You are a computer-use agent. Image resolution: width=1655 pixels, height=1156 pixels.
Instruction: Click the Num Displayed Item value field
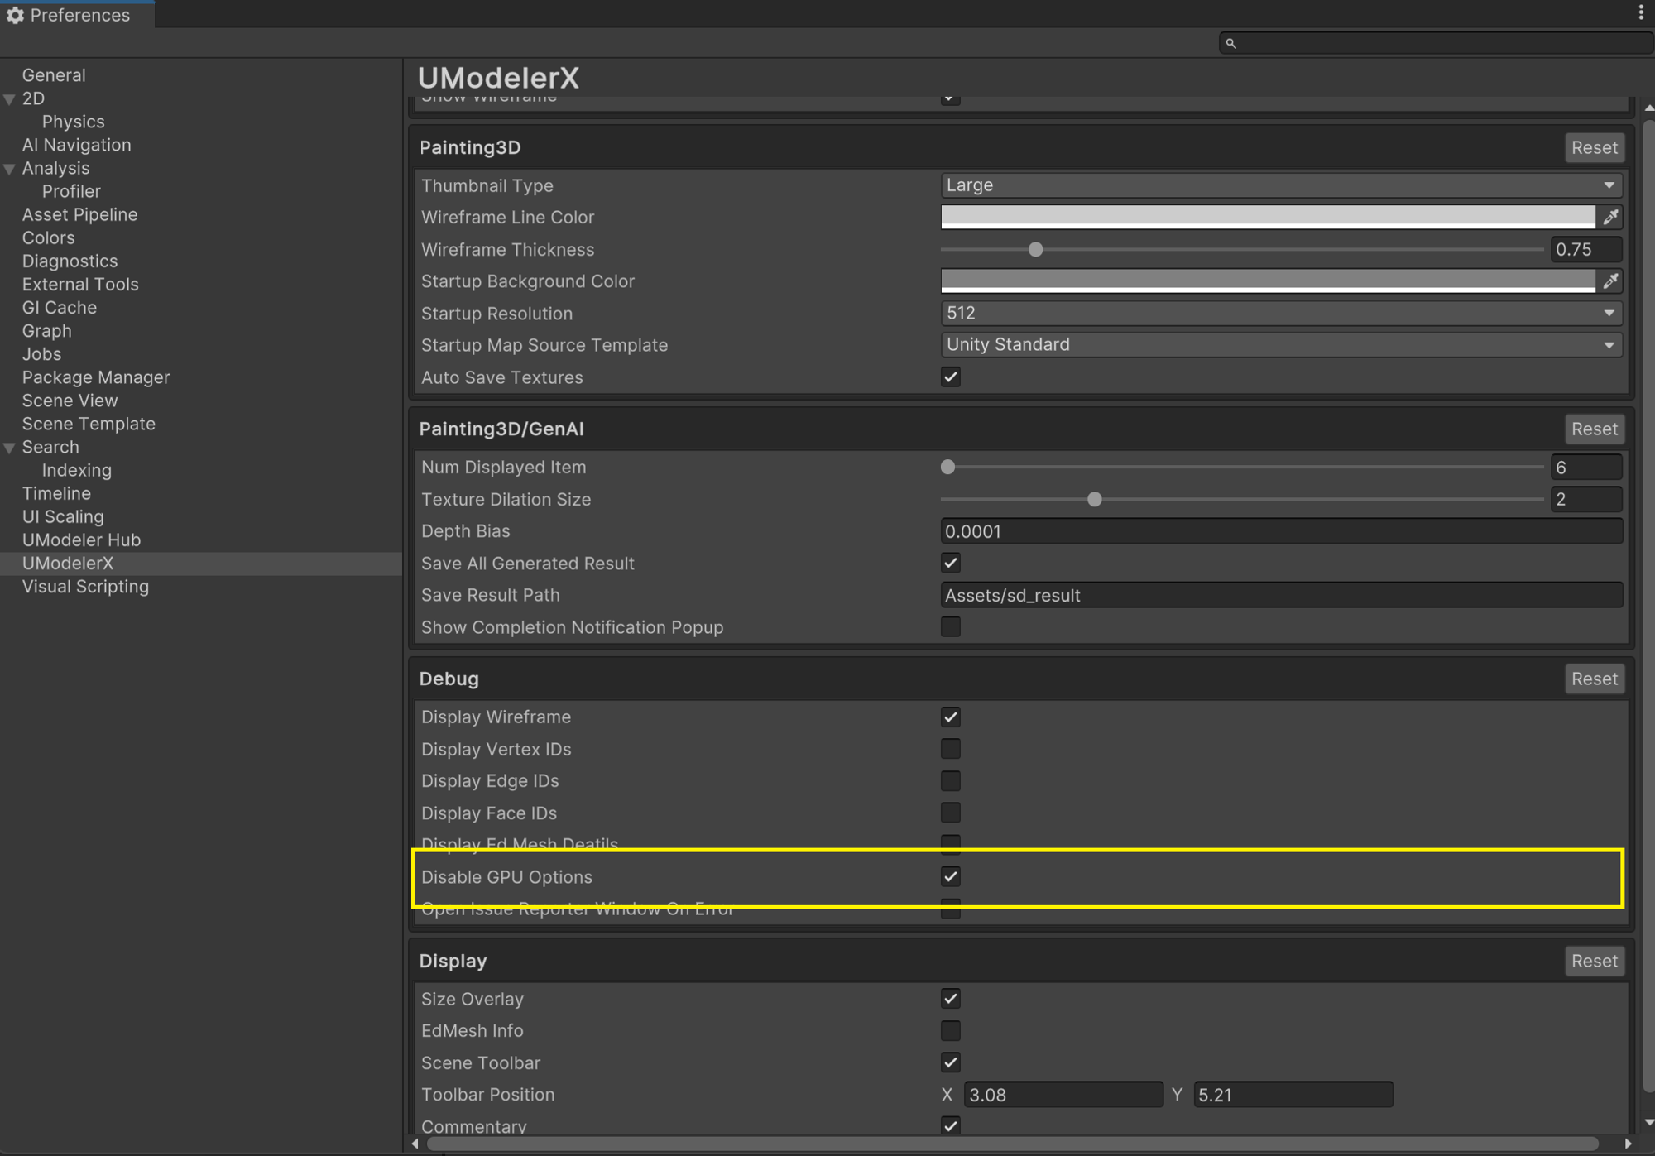pyautogui.click(x=1586, y=468)
